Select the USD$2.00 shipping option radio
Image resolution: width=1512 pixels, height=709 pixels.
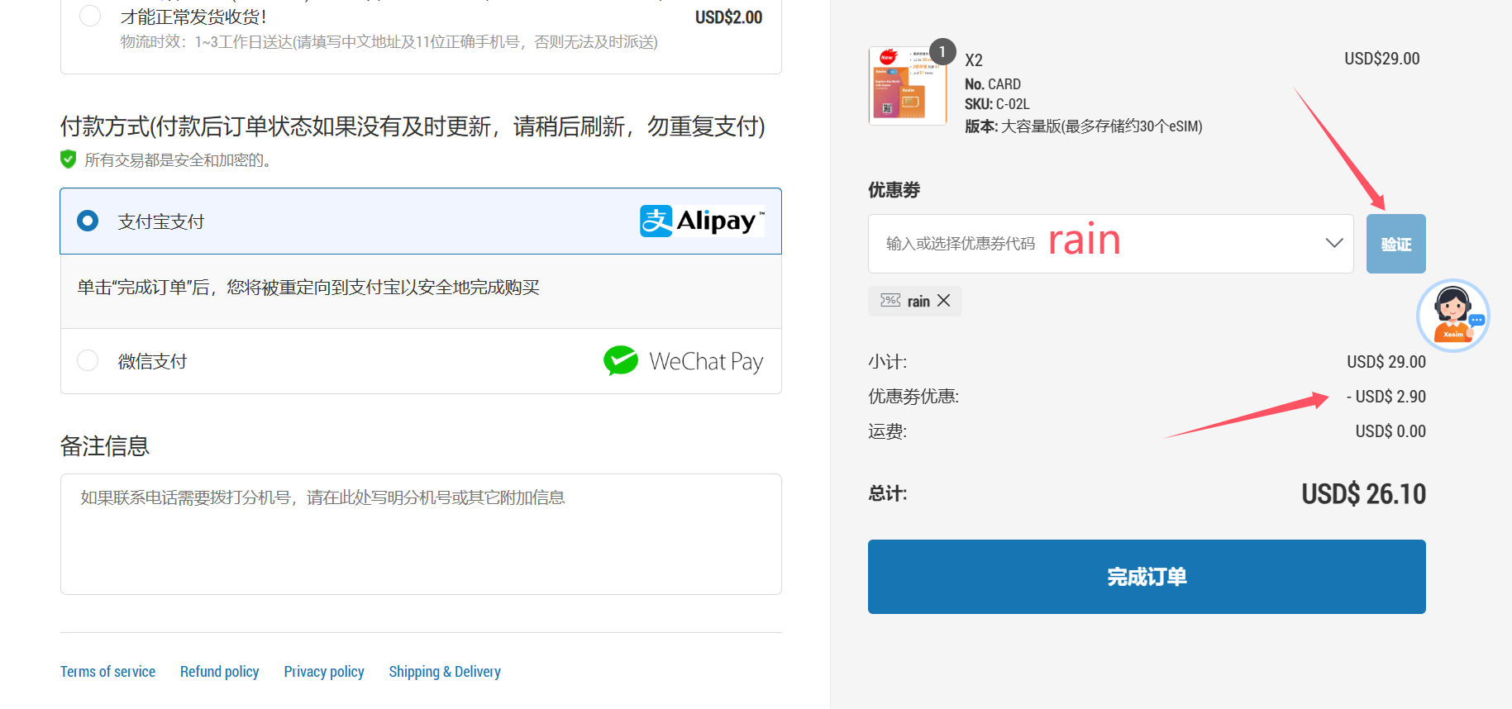click(x=90, y=16)
